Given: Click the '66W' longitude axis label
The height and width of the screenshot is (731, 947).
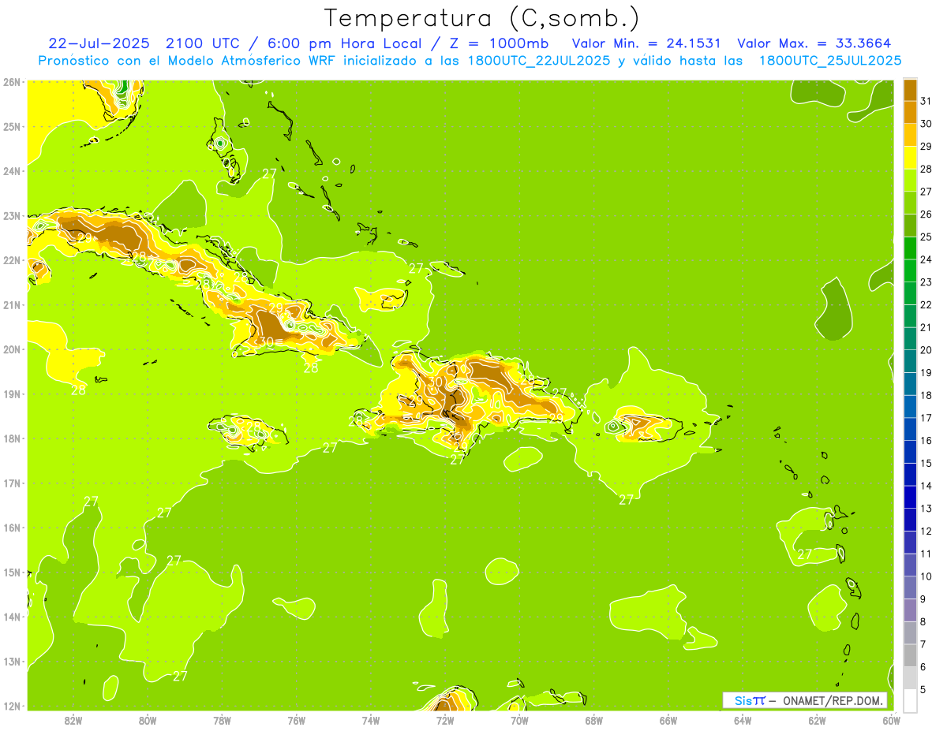Looking at the screenshot, I should point(668,720).
